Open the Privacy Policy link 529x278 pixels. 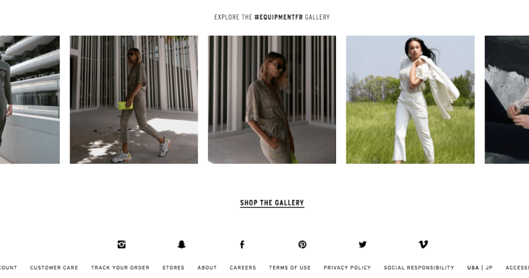pos(347,267)
